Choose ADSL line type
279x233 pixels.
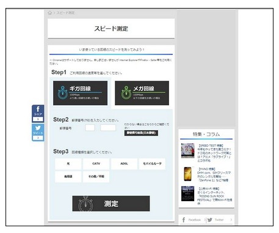(124, 164)
